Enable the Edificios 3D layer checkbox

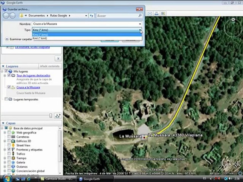pyautogui.click(x=9, y=141)
